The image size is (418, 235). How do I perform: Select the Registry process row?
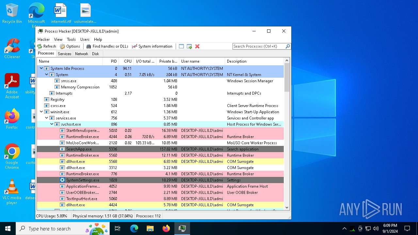160,100
